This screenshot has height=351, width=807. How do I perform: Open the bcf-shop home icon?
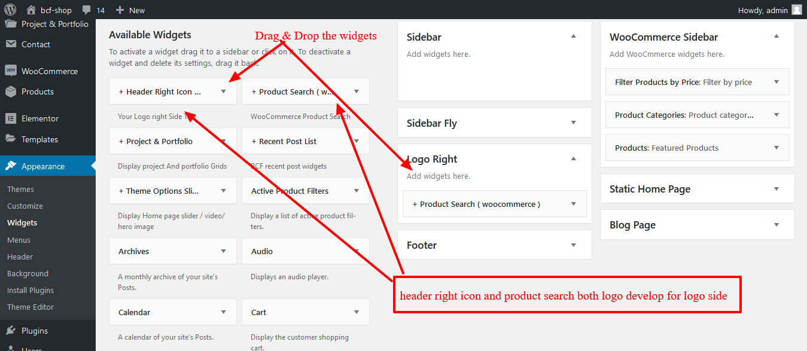point(31,10)
